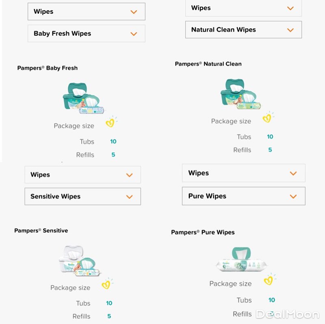Select Tubs count 10 under Baby Fresh
Viewport: 325px width, 324px height.
113,142
